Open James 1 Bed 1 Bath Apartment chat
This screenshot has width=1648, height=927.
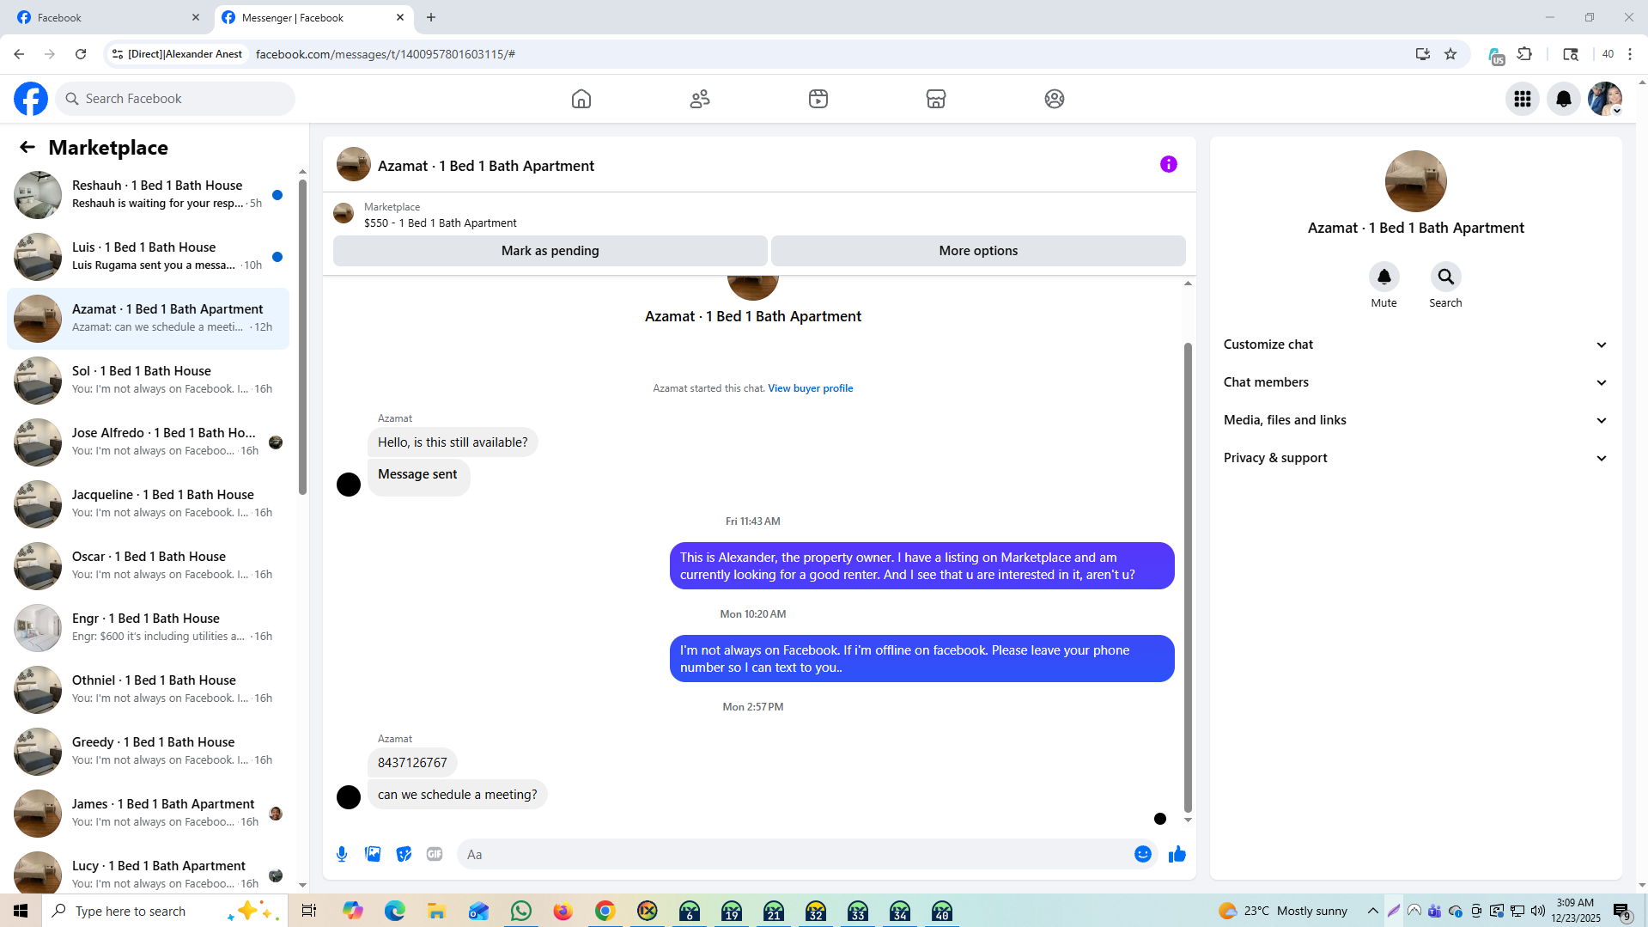pos(149,813)
